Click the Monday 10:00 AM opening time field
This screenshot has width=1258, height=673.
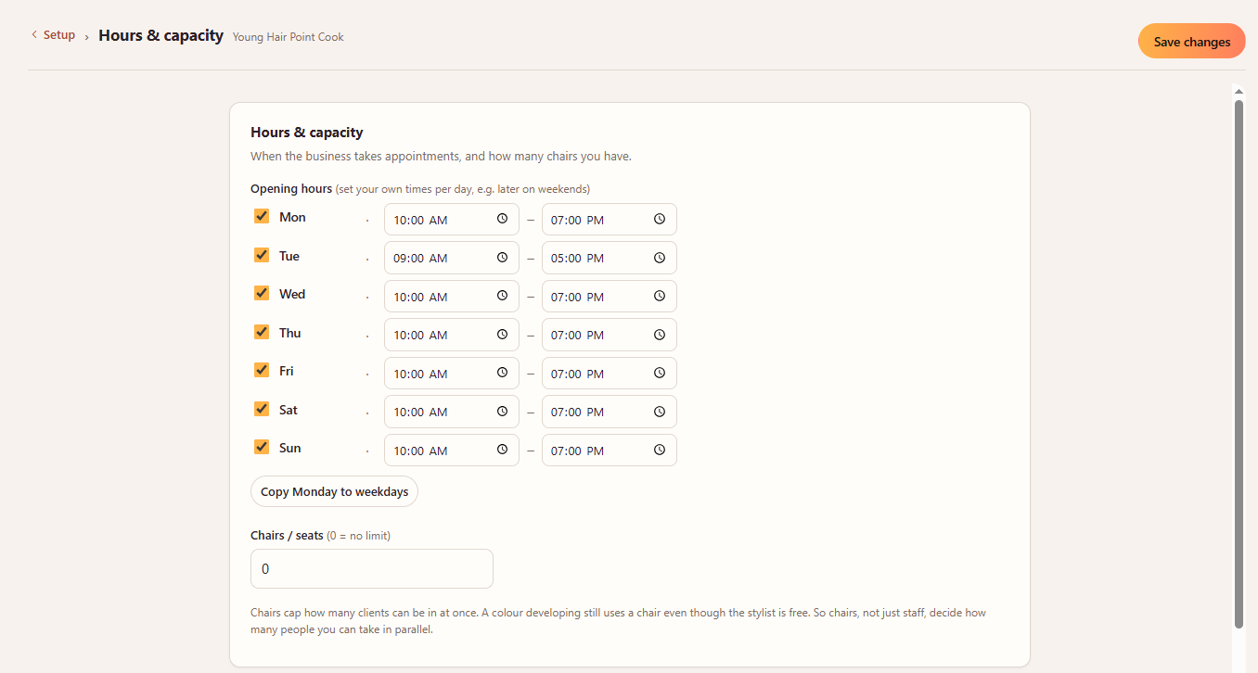pos(451,220)
